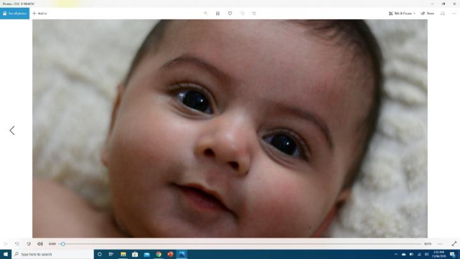Play the video
The image size is (460, 259).
click(x=6, y=244)
